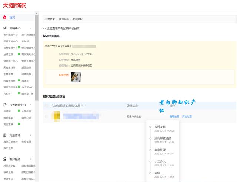
Task: Click the 营销中心 megaphone icon
Action: point(4,28)
